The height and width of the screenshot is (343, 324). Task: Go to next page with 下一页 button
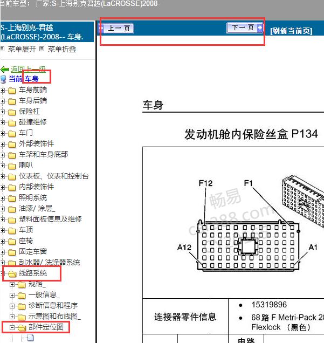click(244, 28)
